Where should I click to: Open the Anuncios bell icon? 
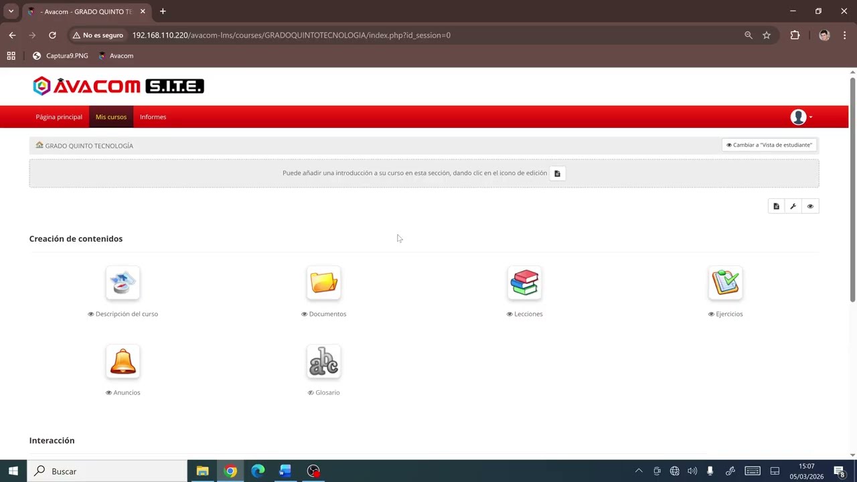tap(123, 361)
